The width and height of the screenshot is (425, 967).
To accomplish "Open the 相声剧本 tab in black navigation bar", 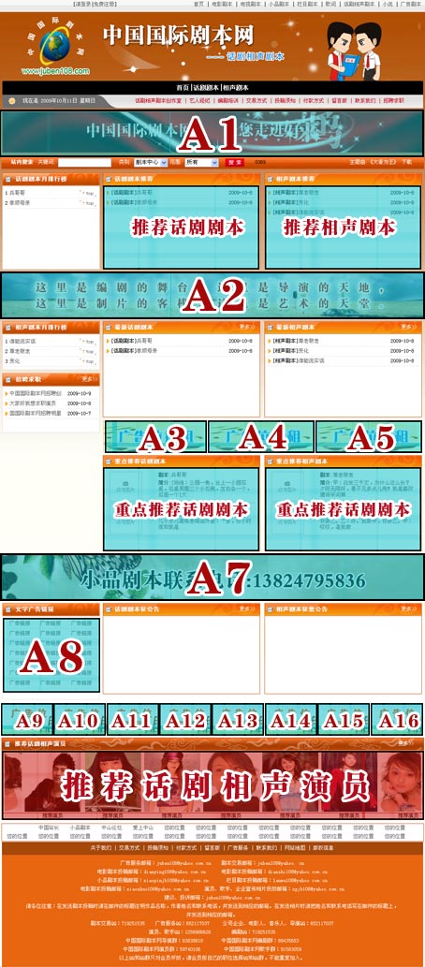I will [235, 88].
